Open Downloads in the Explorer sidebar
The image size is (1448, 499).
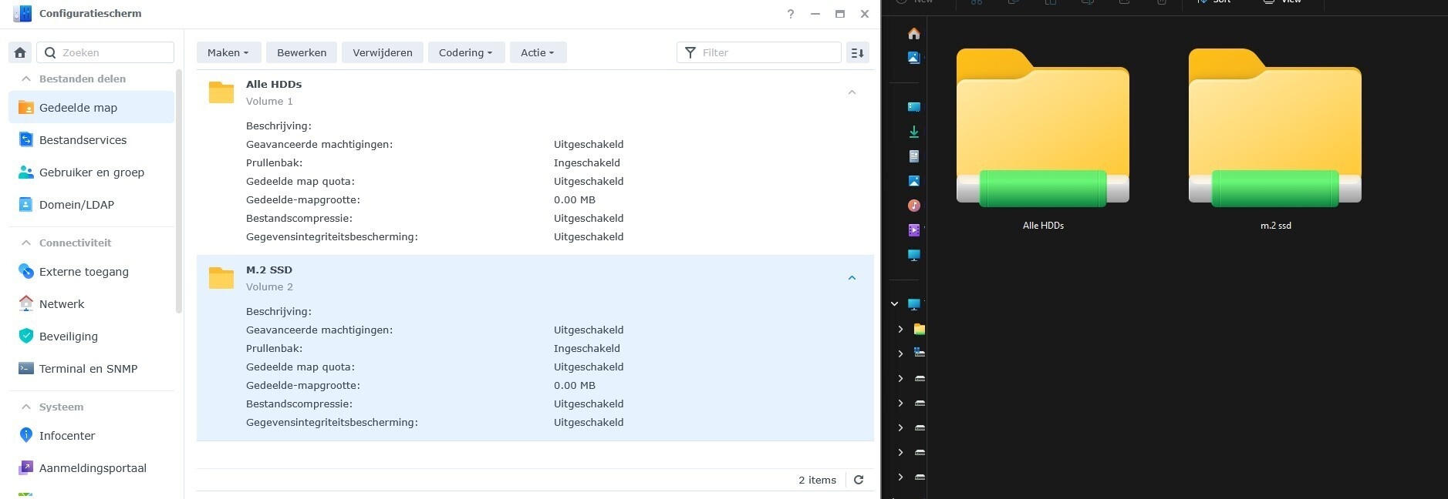coord(914,132)
